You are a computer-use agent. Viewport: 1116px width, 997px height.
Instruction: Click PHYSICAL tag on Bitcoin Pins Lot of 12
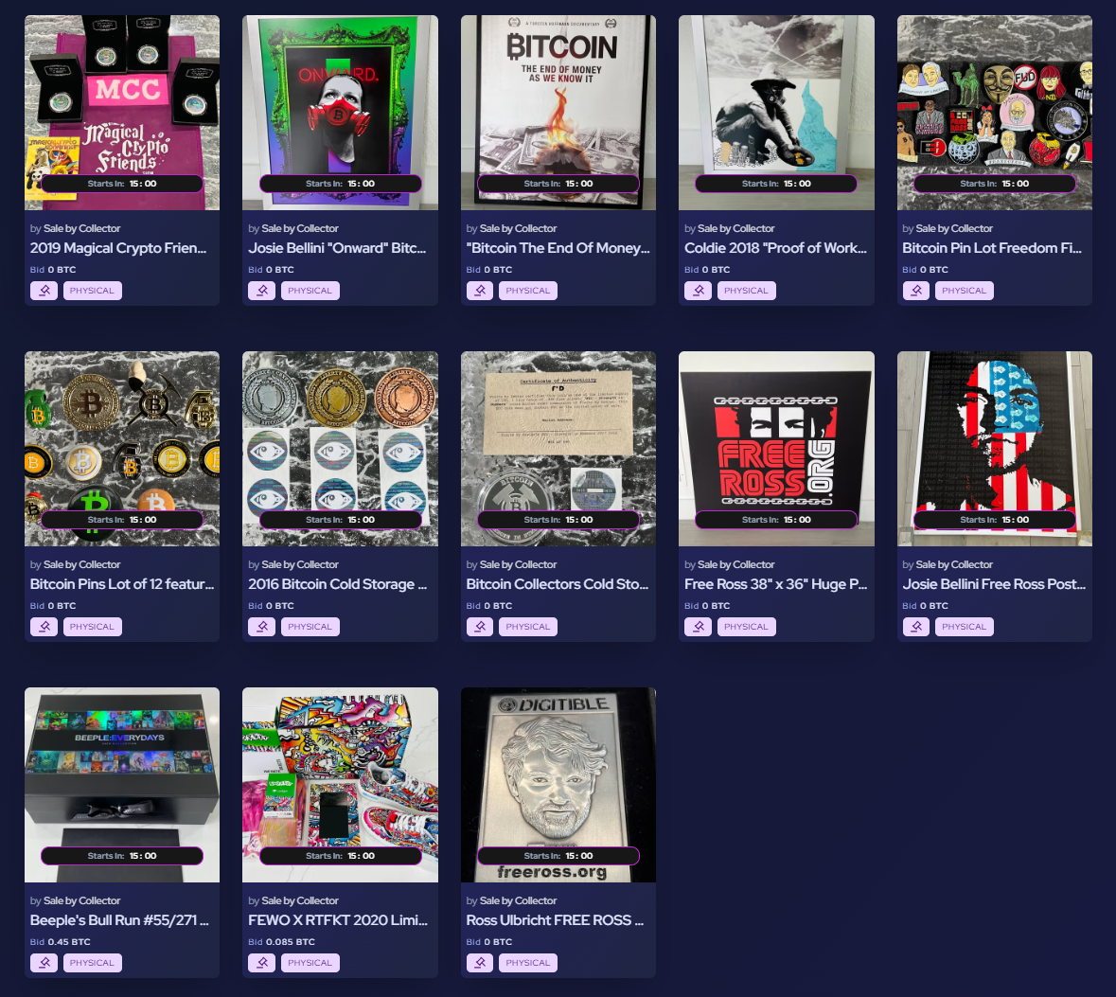[x=93, y=627]
